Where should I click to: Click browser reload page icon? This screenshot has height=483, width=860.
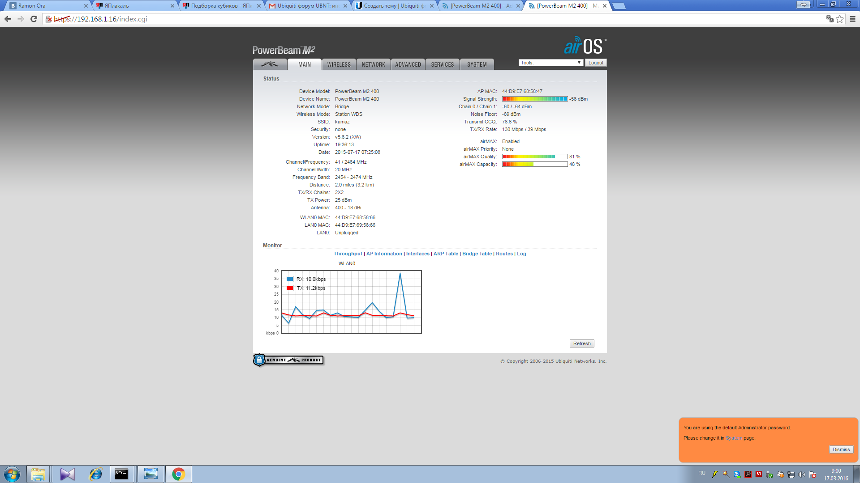pos(34,19)
